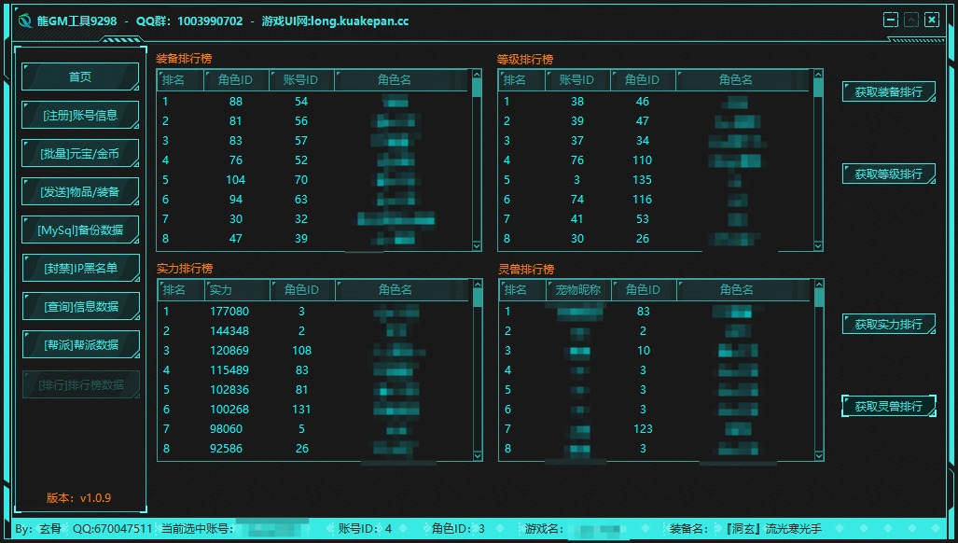958x543 pixels.
Task: Click scroll-down arrow of 等级排行榜 table
Action: (x=818, y=245)
